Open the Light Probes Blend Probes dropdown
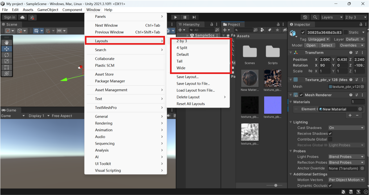369x195 pixels. coord(346,157)
